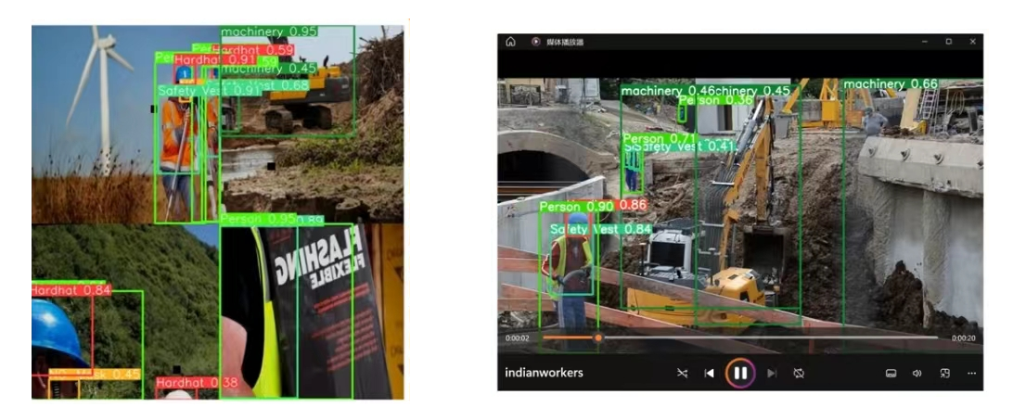Click the indianworkers video title
The width and height of the screenshot is (1013, 420).
point(544,373)
